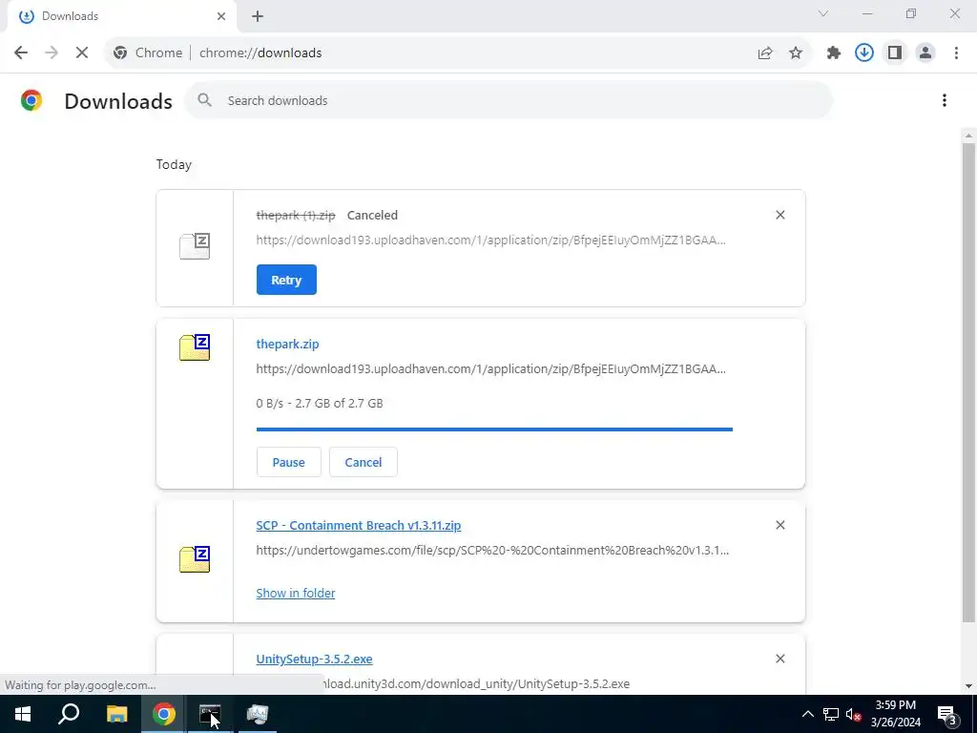Show SCP - Containment Breach zip in folder
Image resolution: width=977 pixels, height=733 pixels.
296,594
